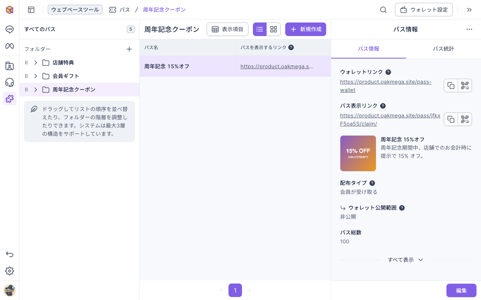Click the パス breadcrumb item
This screenshot has width=481, height=300.
(119, 10)
